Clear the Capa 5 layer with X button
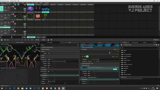Viewport: 160px width, 90px height. (x=2, y=8)
